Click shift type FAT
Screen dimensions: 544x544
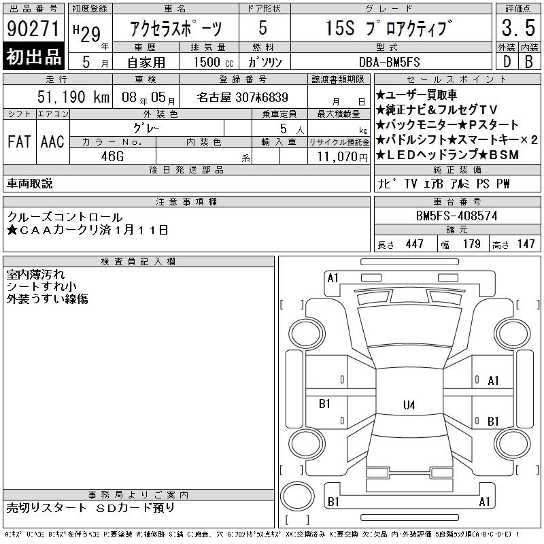(19, 141)
